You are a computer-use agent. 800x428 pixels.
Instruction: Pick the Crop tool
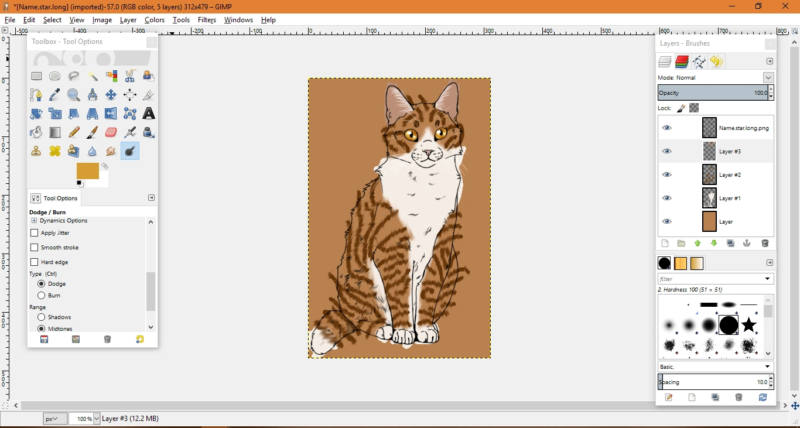coord(149,95)
